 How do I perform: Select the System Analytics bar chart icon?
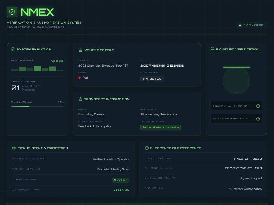(13, 49)
